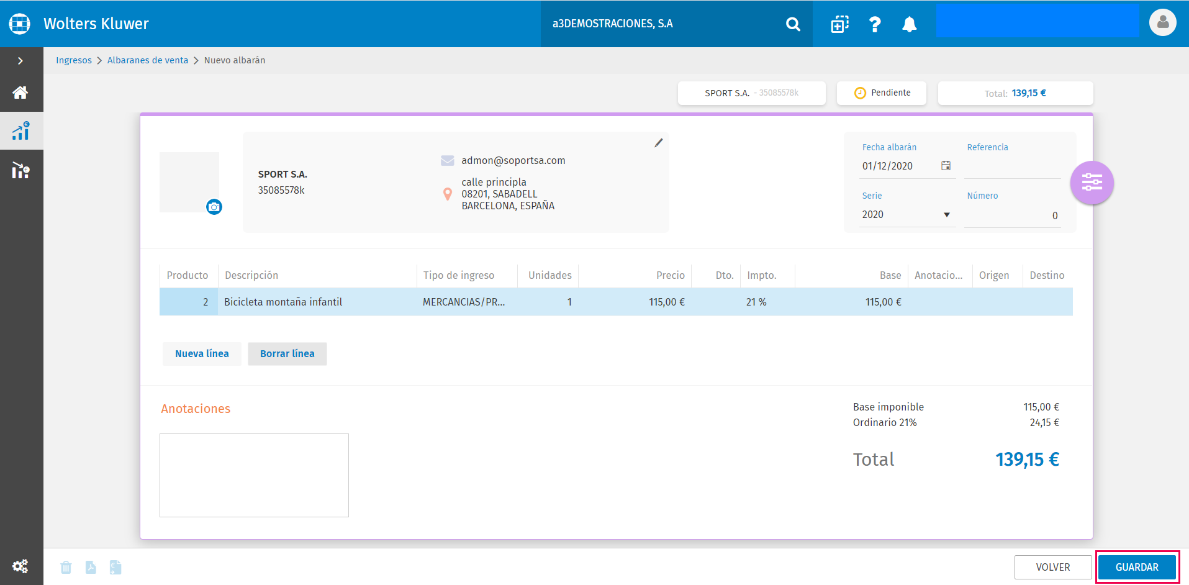The height and width of the screenshot is (585, 1189).
Task: Click the address location pin icon
Action: click(x=448, y=194)
